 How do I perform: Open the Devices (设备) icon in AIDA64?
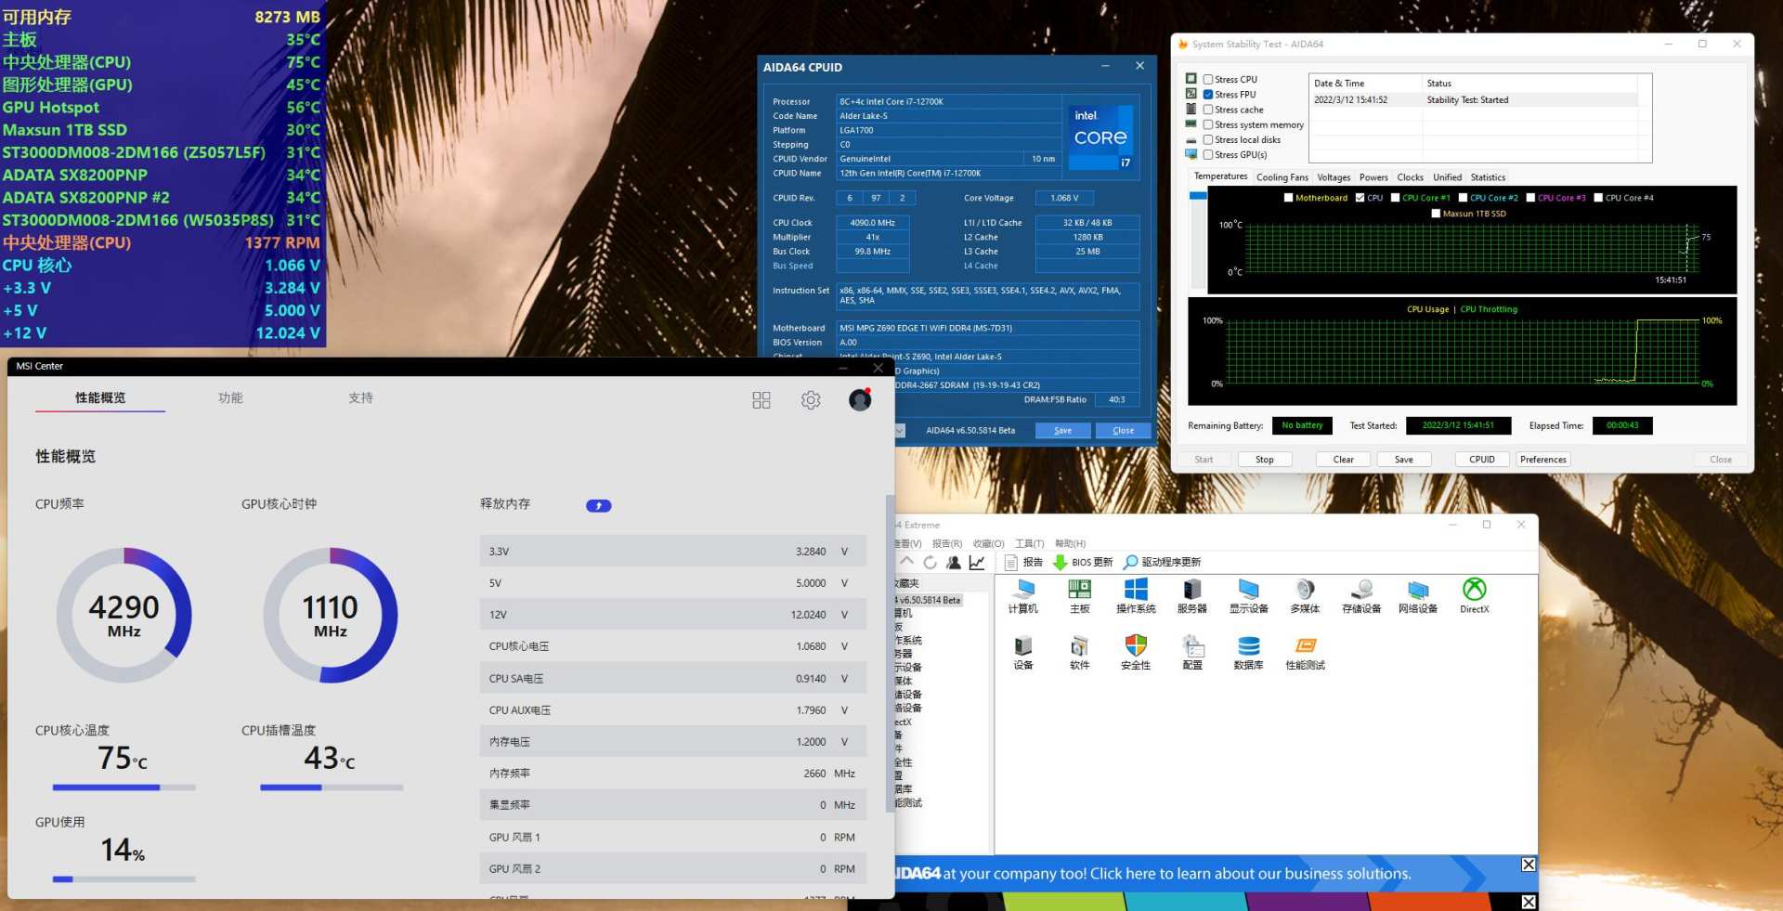point(1023,653)
